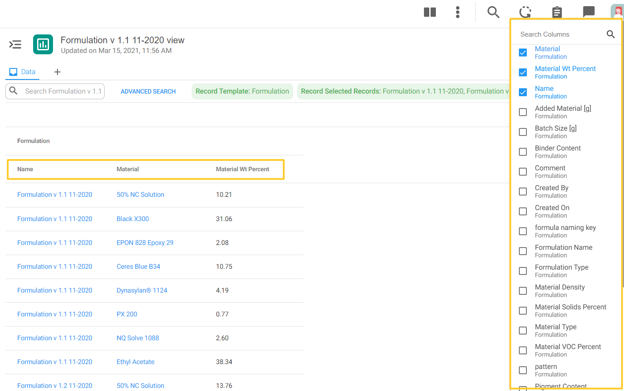
Task: Sort by the Name column header
Action: pyautogui.click(x=25, y=169)
